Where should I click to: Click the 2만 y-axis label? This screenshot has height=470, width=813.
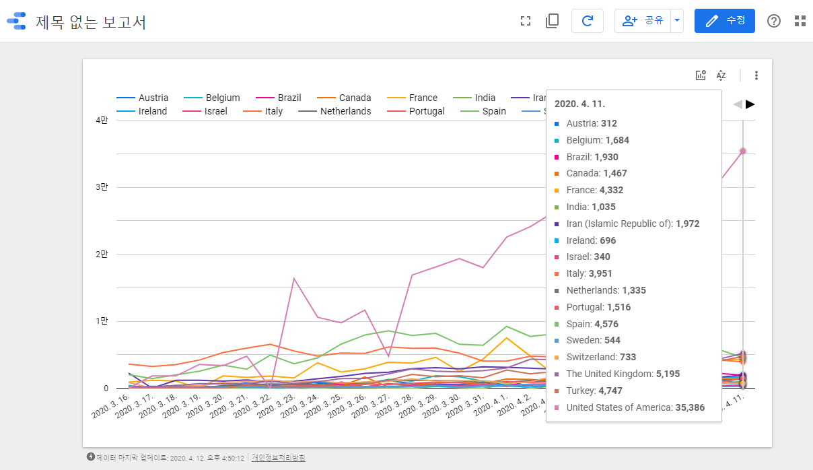pos(101,254)
